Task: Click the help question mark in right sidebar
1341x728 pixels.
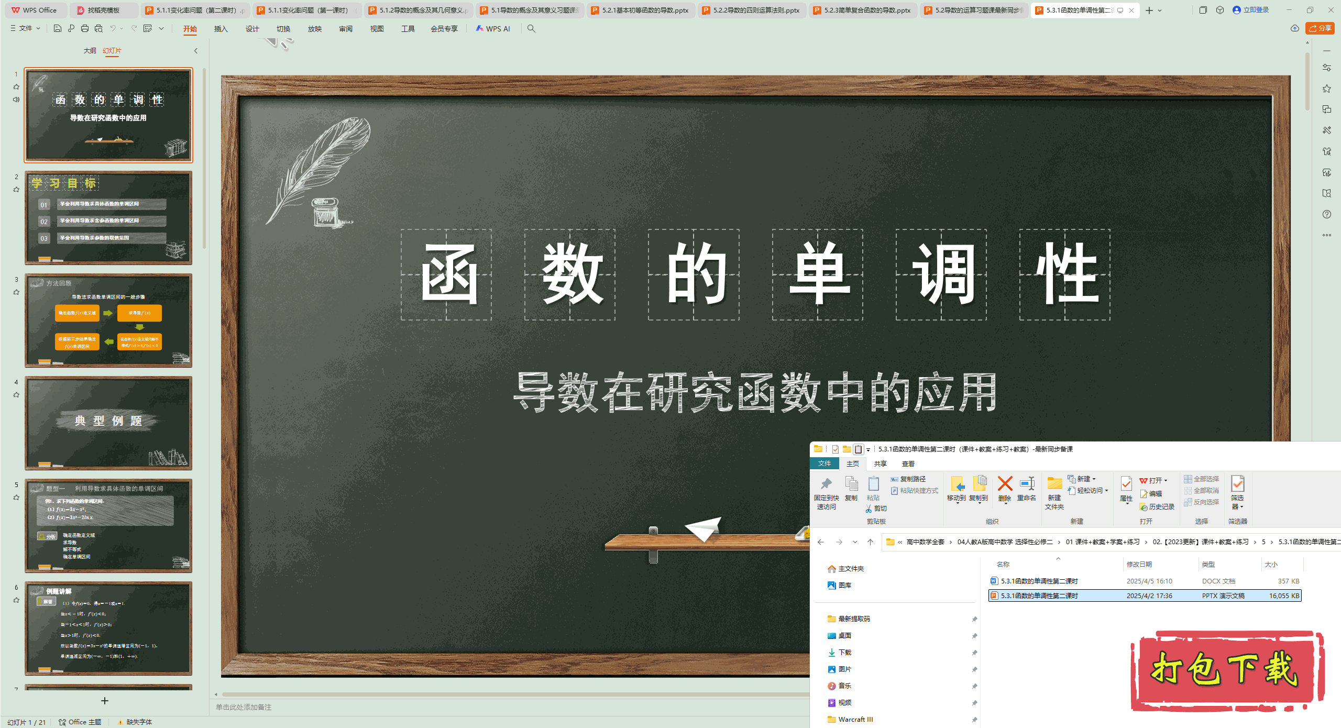Action: pos(1327,214)
